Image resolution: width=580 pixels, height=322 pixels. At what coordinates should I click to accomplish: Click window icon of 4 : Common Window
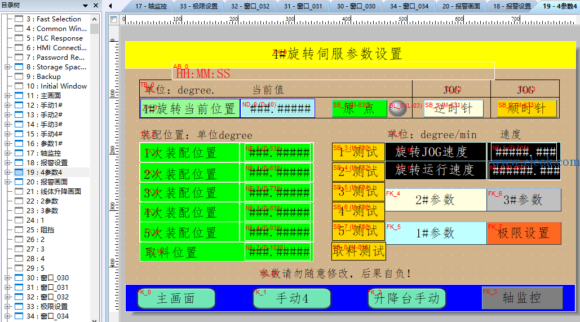(x=19, y=29)
